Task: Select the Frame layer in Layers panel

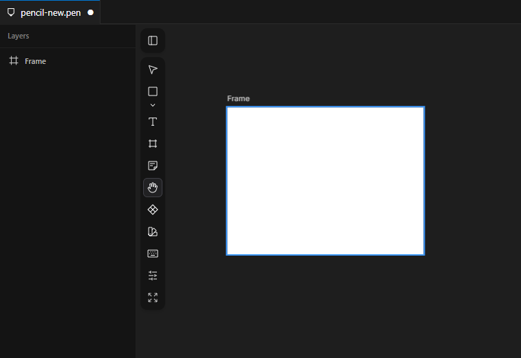Action: pyautogui.click(x=35, y=61)
